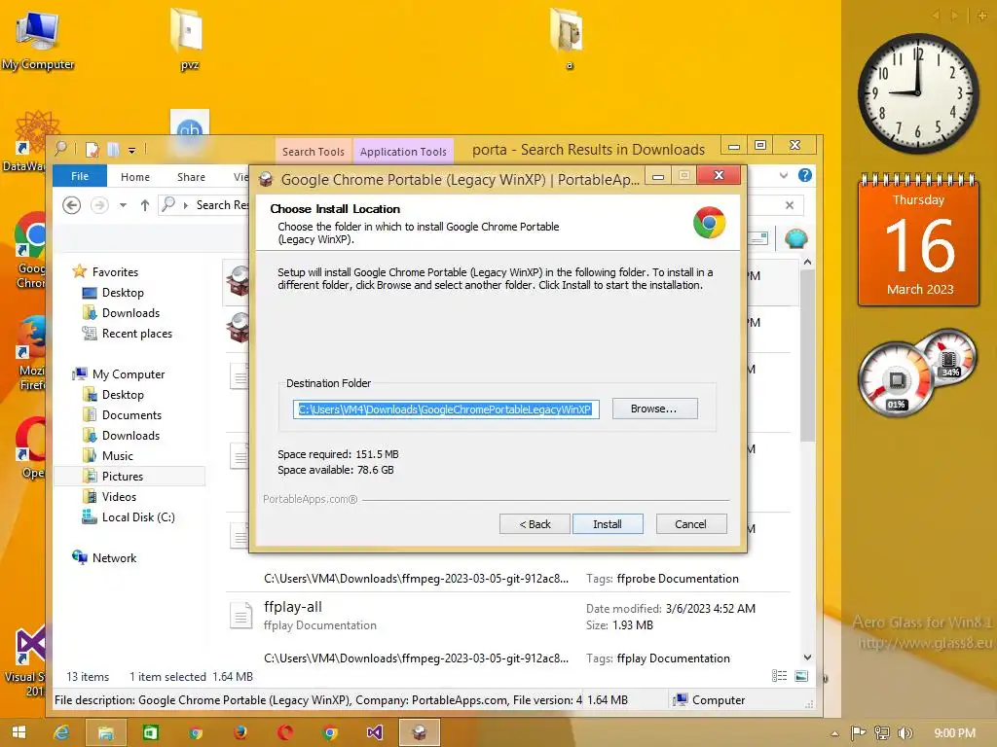Screen dimensions: 997x747
Task: Click the Explorer forward arrow
Action: [99, 205]
